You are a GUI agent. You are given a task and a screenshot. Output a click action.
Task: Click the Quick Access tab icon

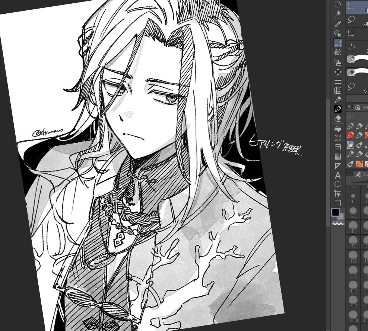point(358,107)
